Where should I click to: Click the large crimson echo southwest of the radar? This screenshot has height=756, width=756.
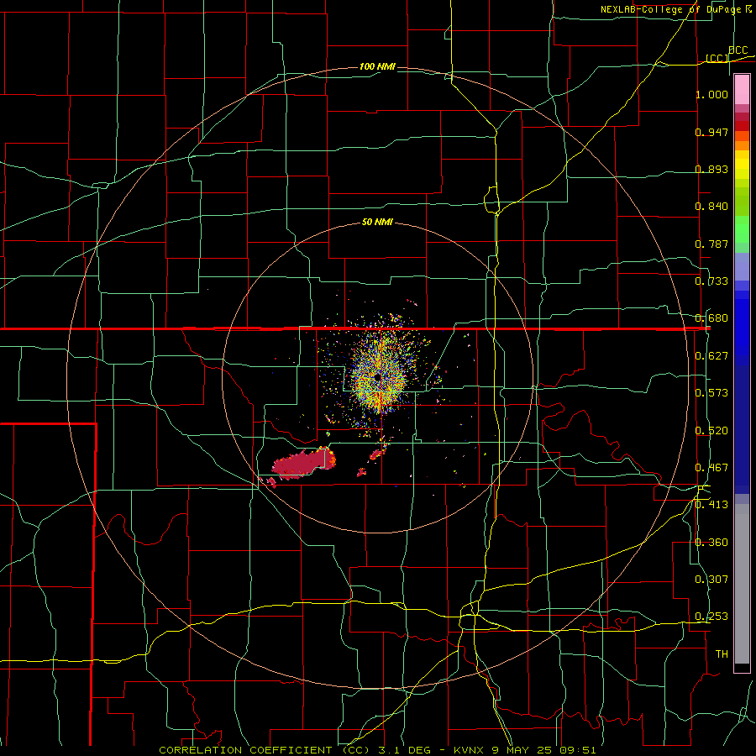(304, 464)
